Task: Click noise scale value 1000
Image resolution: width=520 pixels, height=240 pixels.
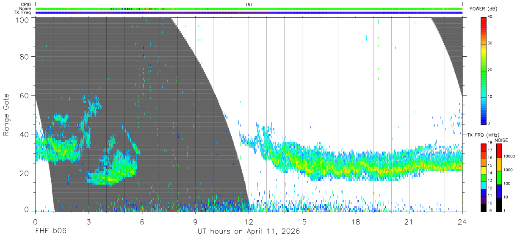Action: coord(508,170)
